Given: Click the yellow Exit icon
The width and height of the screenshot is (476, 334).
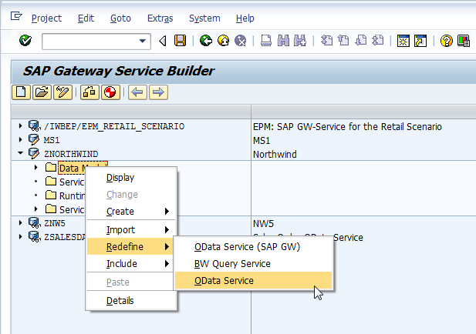Looking at the screenshot, I should 224,41.
